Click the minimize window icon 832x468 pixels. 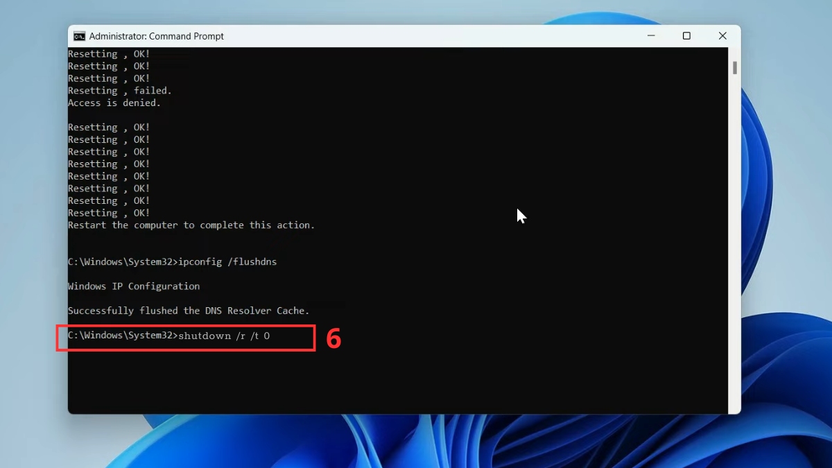650,35
